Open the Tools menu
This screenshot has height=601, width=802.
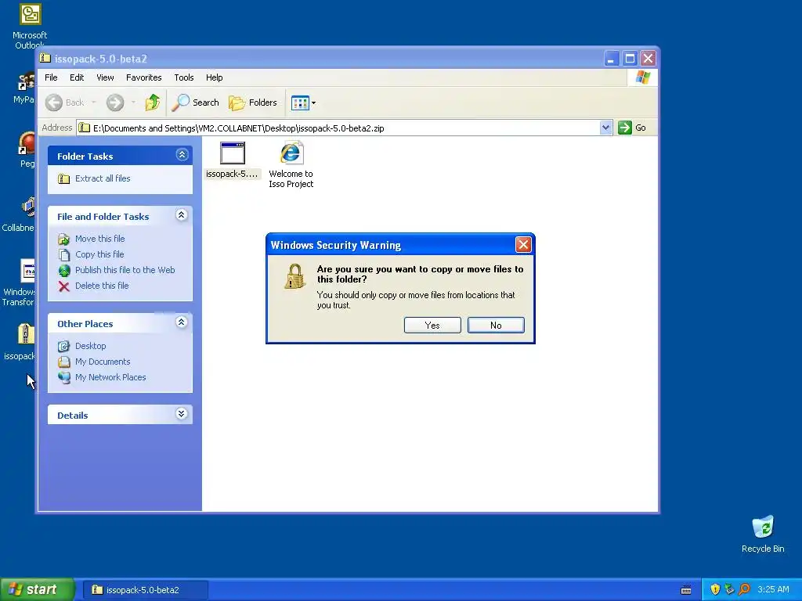point(183,77)
